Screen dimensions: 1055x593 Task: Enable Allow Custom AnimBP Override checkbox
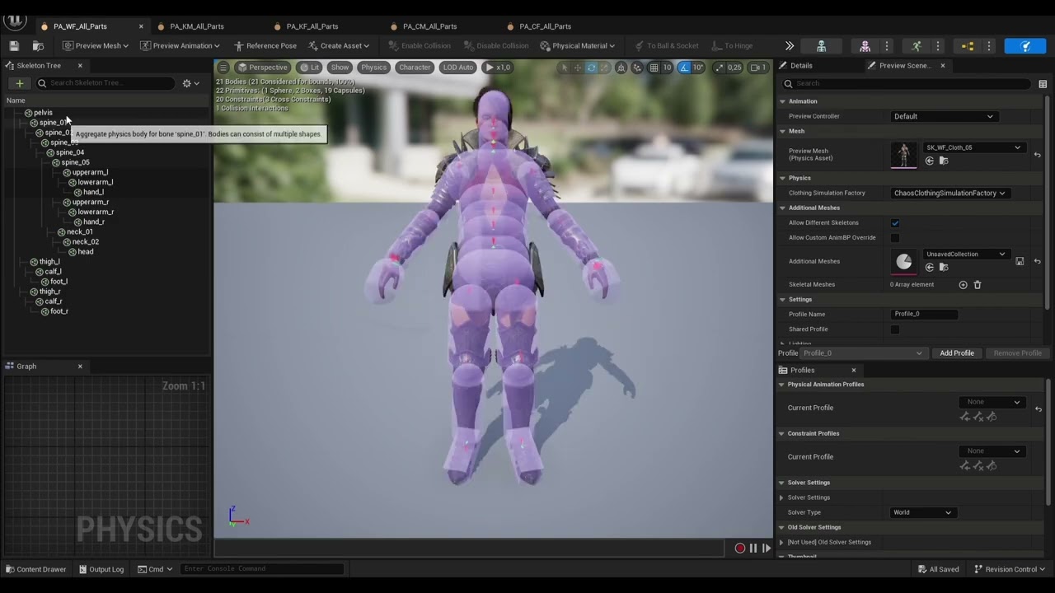[x=895, y=238]
